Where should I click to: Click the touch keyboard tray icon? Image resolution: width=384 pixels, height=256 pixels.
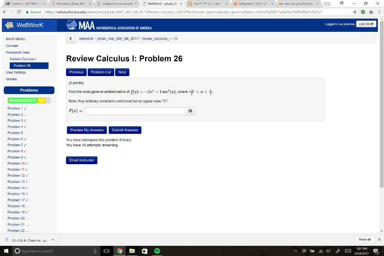pyautogui.click(x=348, y=251)
